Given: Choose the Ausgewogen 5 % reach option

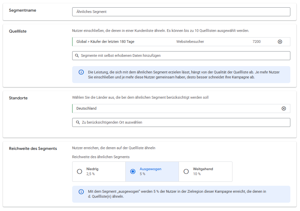Looking at the screenshot, I should 133,171.
